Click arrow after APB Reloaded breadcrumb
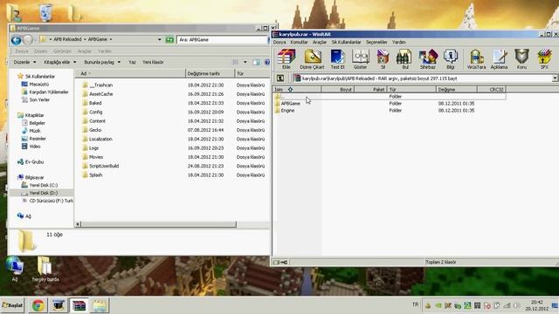 point(85,39)
